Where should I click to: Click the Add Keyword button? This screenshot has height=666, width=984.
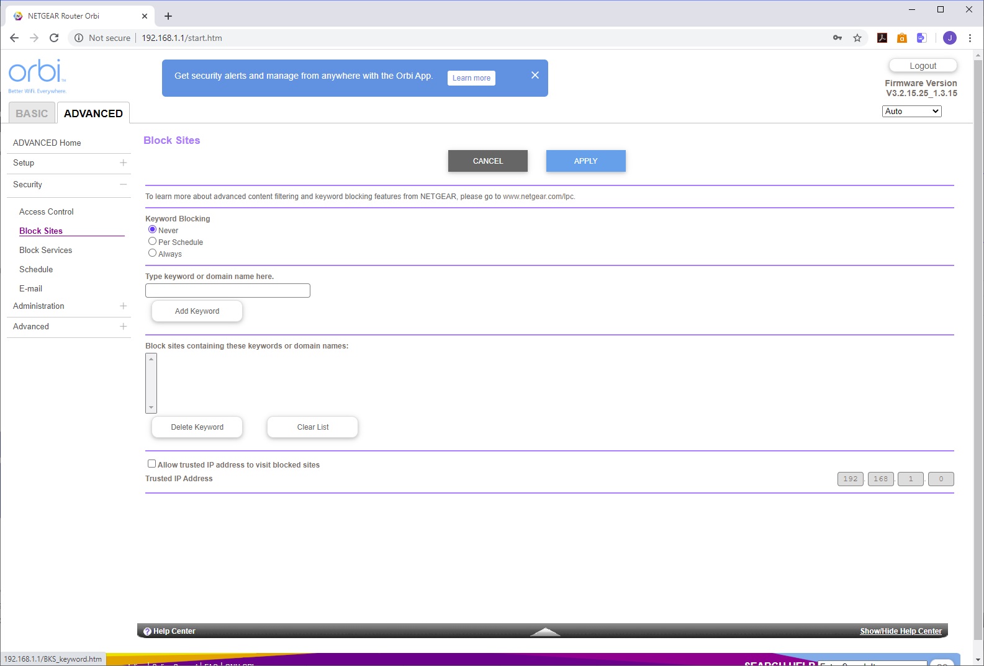pyautogui.click(x=197, y=311)
